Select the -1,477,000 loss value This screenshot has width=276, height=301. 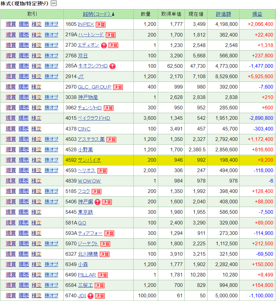click(261, 66)
